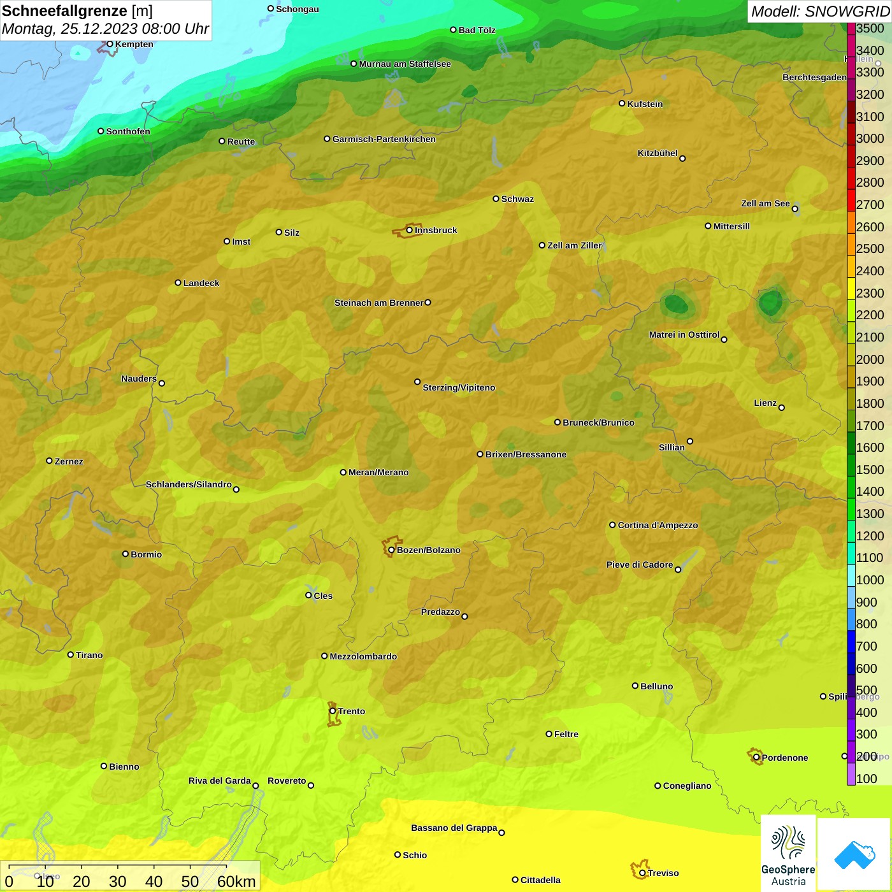
Task: Select the 'Conegliano' town label
Action: click(687, 786)
